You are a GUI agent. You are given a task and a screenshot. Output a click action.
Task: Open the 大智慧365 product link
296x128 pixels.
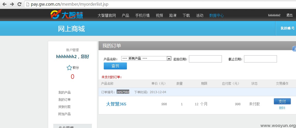click(116, 104)
